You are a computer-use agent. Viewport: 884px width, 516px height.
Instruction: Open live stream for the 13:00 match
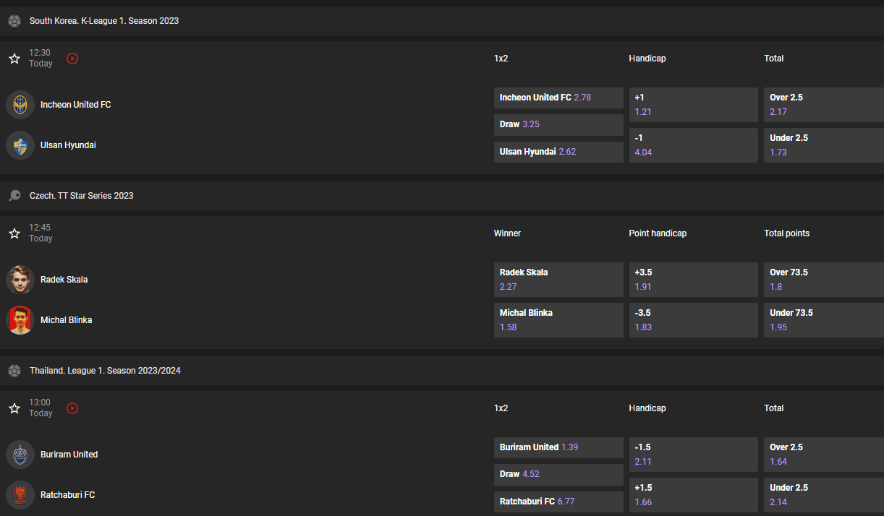[x=72, y=408]
